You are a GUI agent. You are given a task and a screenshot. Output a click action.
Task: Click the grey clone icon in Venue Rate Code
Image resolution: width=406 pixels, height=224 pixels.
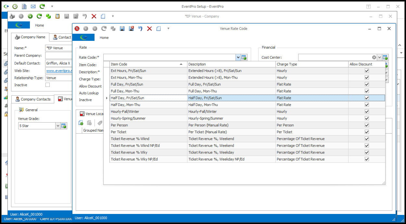click(x=113, y=29)
